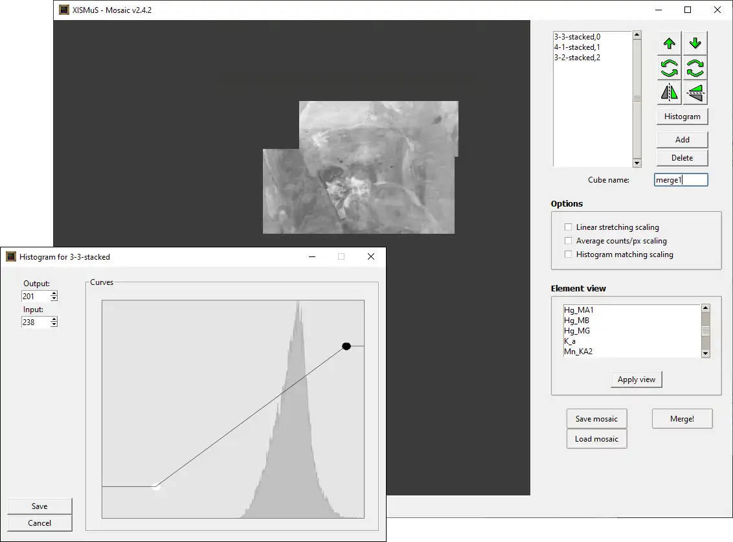
Task: Select the 4-1-stacked,1 layer entry
Action: pyautogui.click(x=576, y=47)
